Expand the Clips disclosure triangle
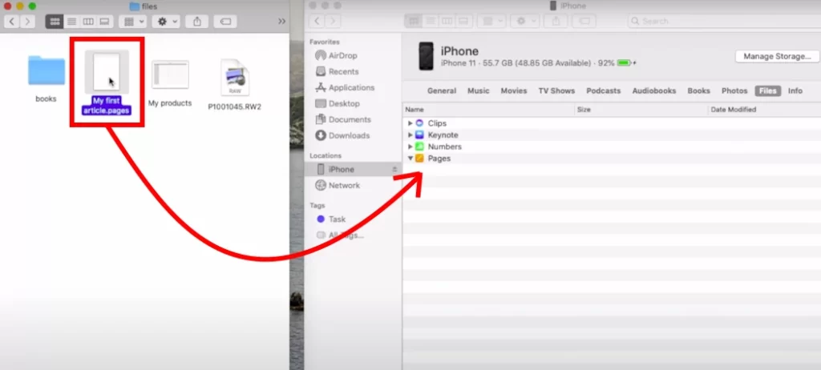The height and width of the screenshot is (370, 821). pos(410,123)
